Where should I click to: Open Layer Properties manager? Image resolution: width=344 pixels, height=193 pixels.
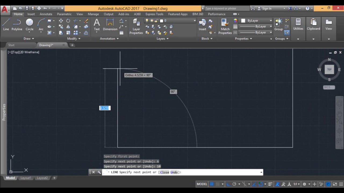click(136, 26)
